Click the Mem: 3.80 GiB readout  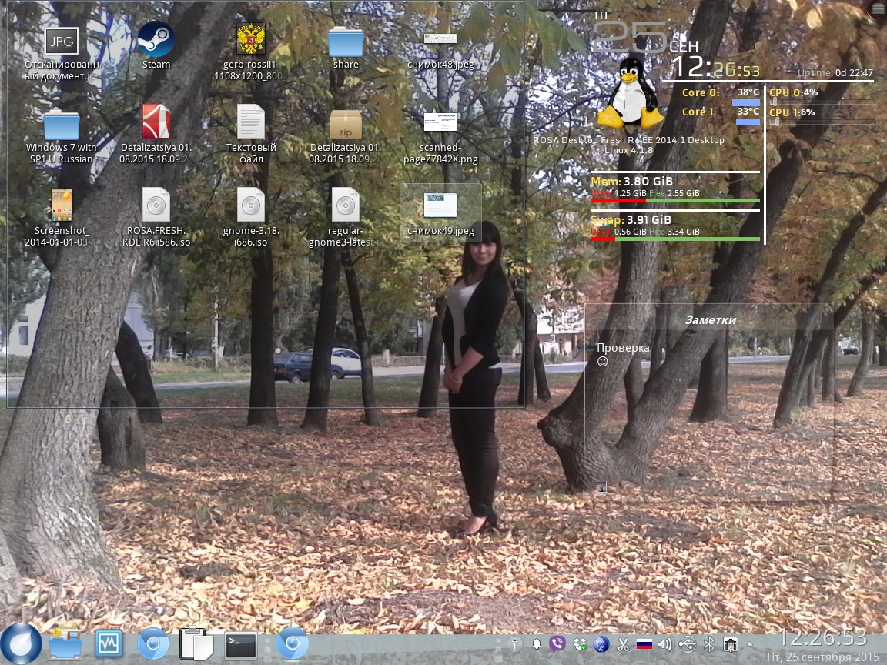coord(632,182)
